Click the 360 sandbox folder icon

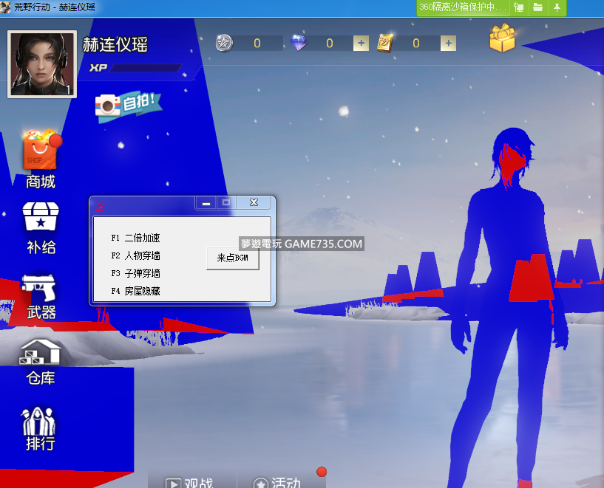pyautogui.click(x=537, y=7)
